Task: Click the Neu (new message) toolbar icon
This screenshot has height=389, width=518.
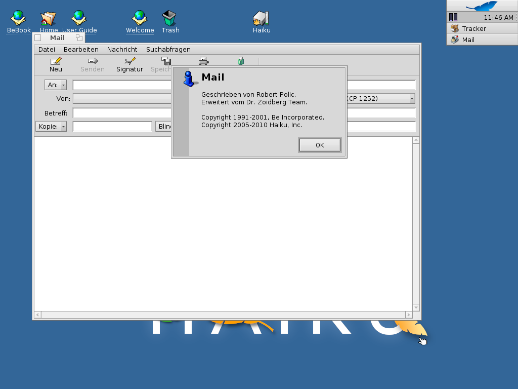Action: [x=56, y=61]
